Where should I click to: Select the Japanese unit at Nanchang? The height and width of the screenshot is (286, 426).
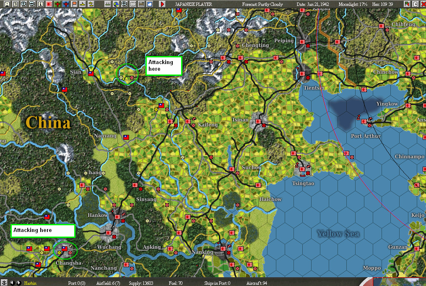(x=126, y=265)
